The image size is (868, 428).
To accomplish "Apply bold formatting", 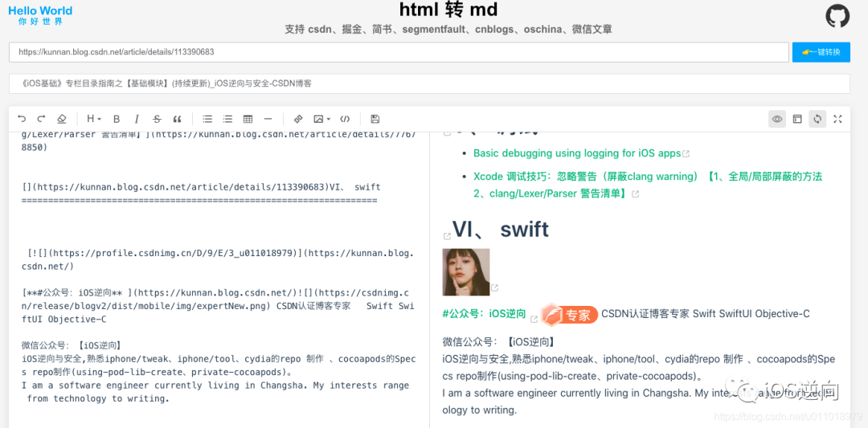I will (117, 118).
